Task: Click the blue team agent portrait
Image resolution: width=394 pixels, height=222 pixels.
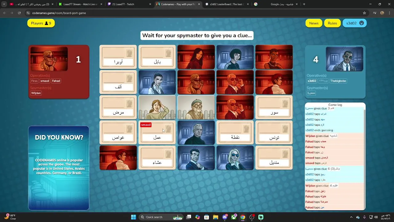Action: [x=344, y=59]
